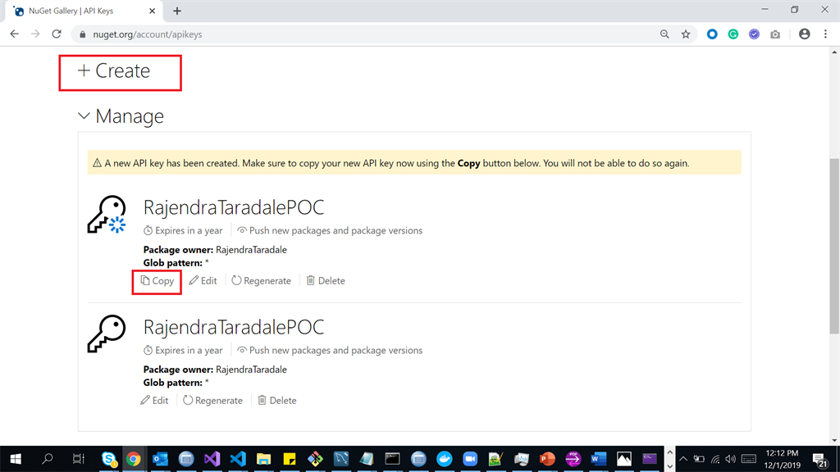
Task: Open Windows taskbar search
Action: [x=48, y=459]
